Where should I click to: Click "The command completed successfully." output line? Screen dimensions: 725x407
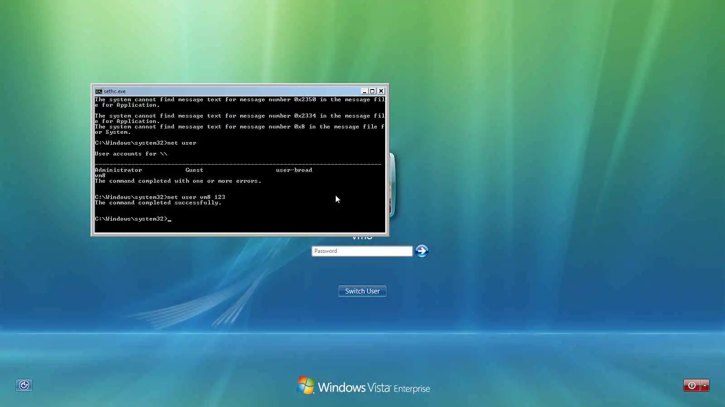[x=158, y=203]
